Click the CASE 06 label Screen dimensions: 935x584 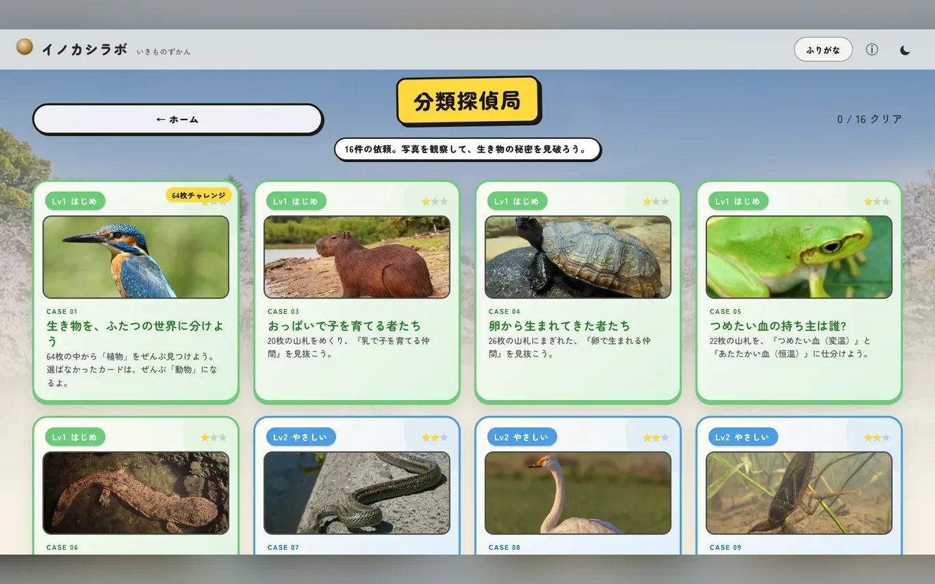pyautogui.click(x=62, y=548)
